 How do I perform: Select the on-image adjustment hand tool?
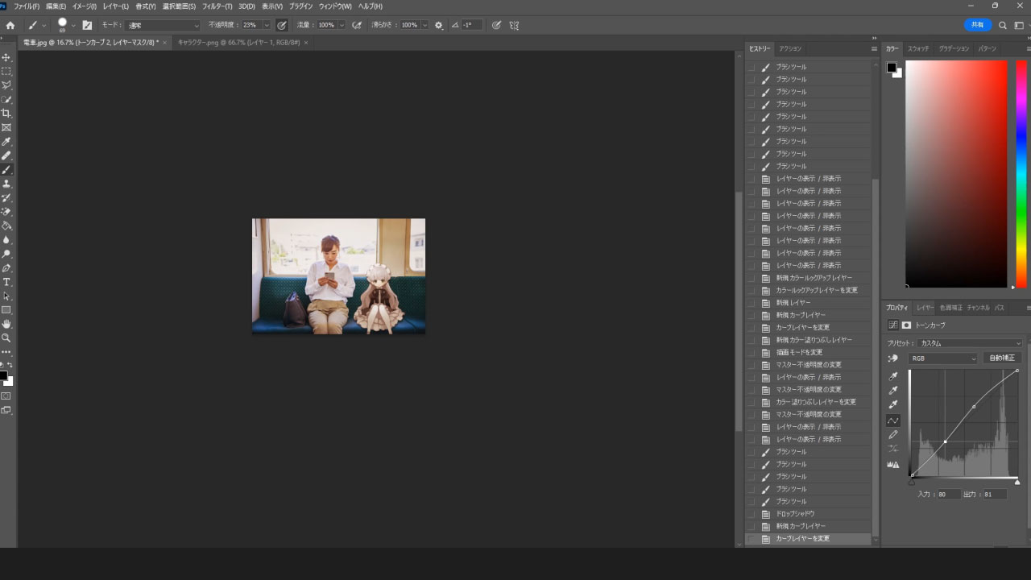click(x=893, y=358)
